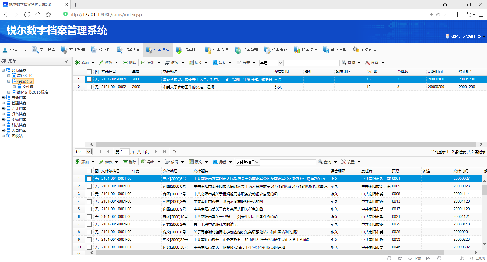This screenshot has height=262, width=487.
Task: Click the lower grid horizontal scrollbar
Action: [x=270, y=253]
